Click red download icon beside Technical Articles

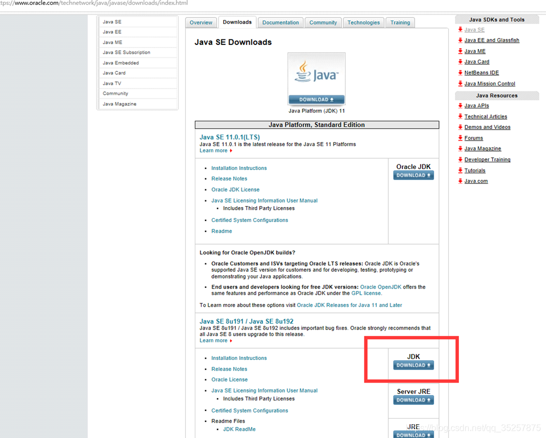461,116
